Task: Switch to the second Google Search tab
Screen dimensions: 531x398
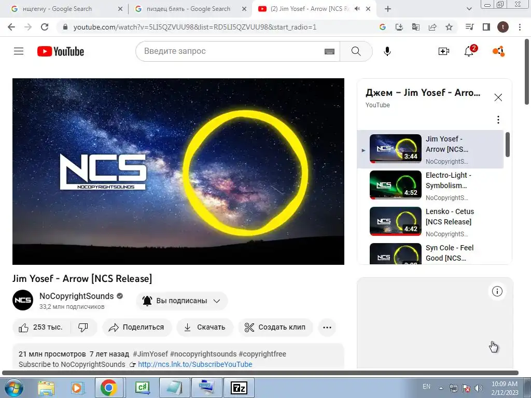Action: coord(190,9)
